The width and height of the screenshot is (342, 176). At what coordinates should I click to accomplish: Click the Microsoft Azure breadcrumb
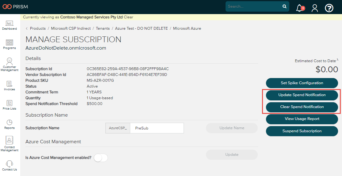tap(187, 28)
